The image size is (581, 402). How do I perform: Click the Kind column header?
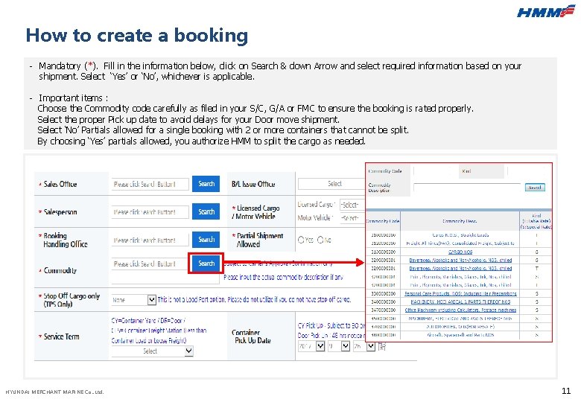click(x=536, y=221)
